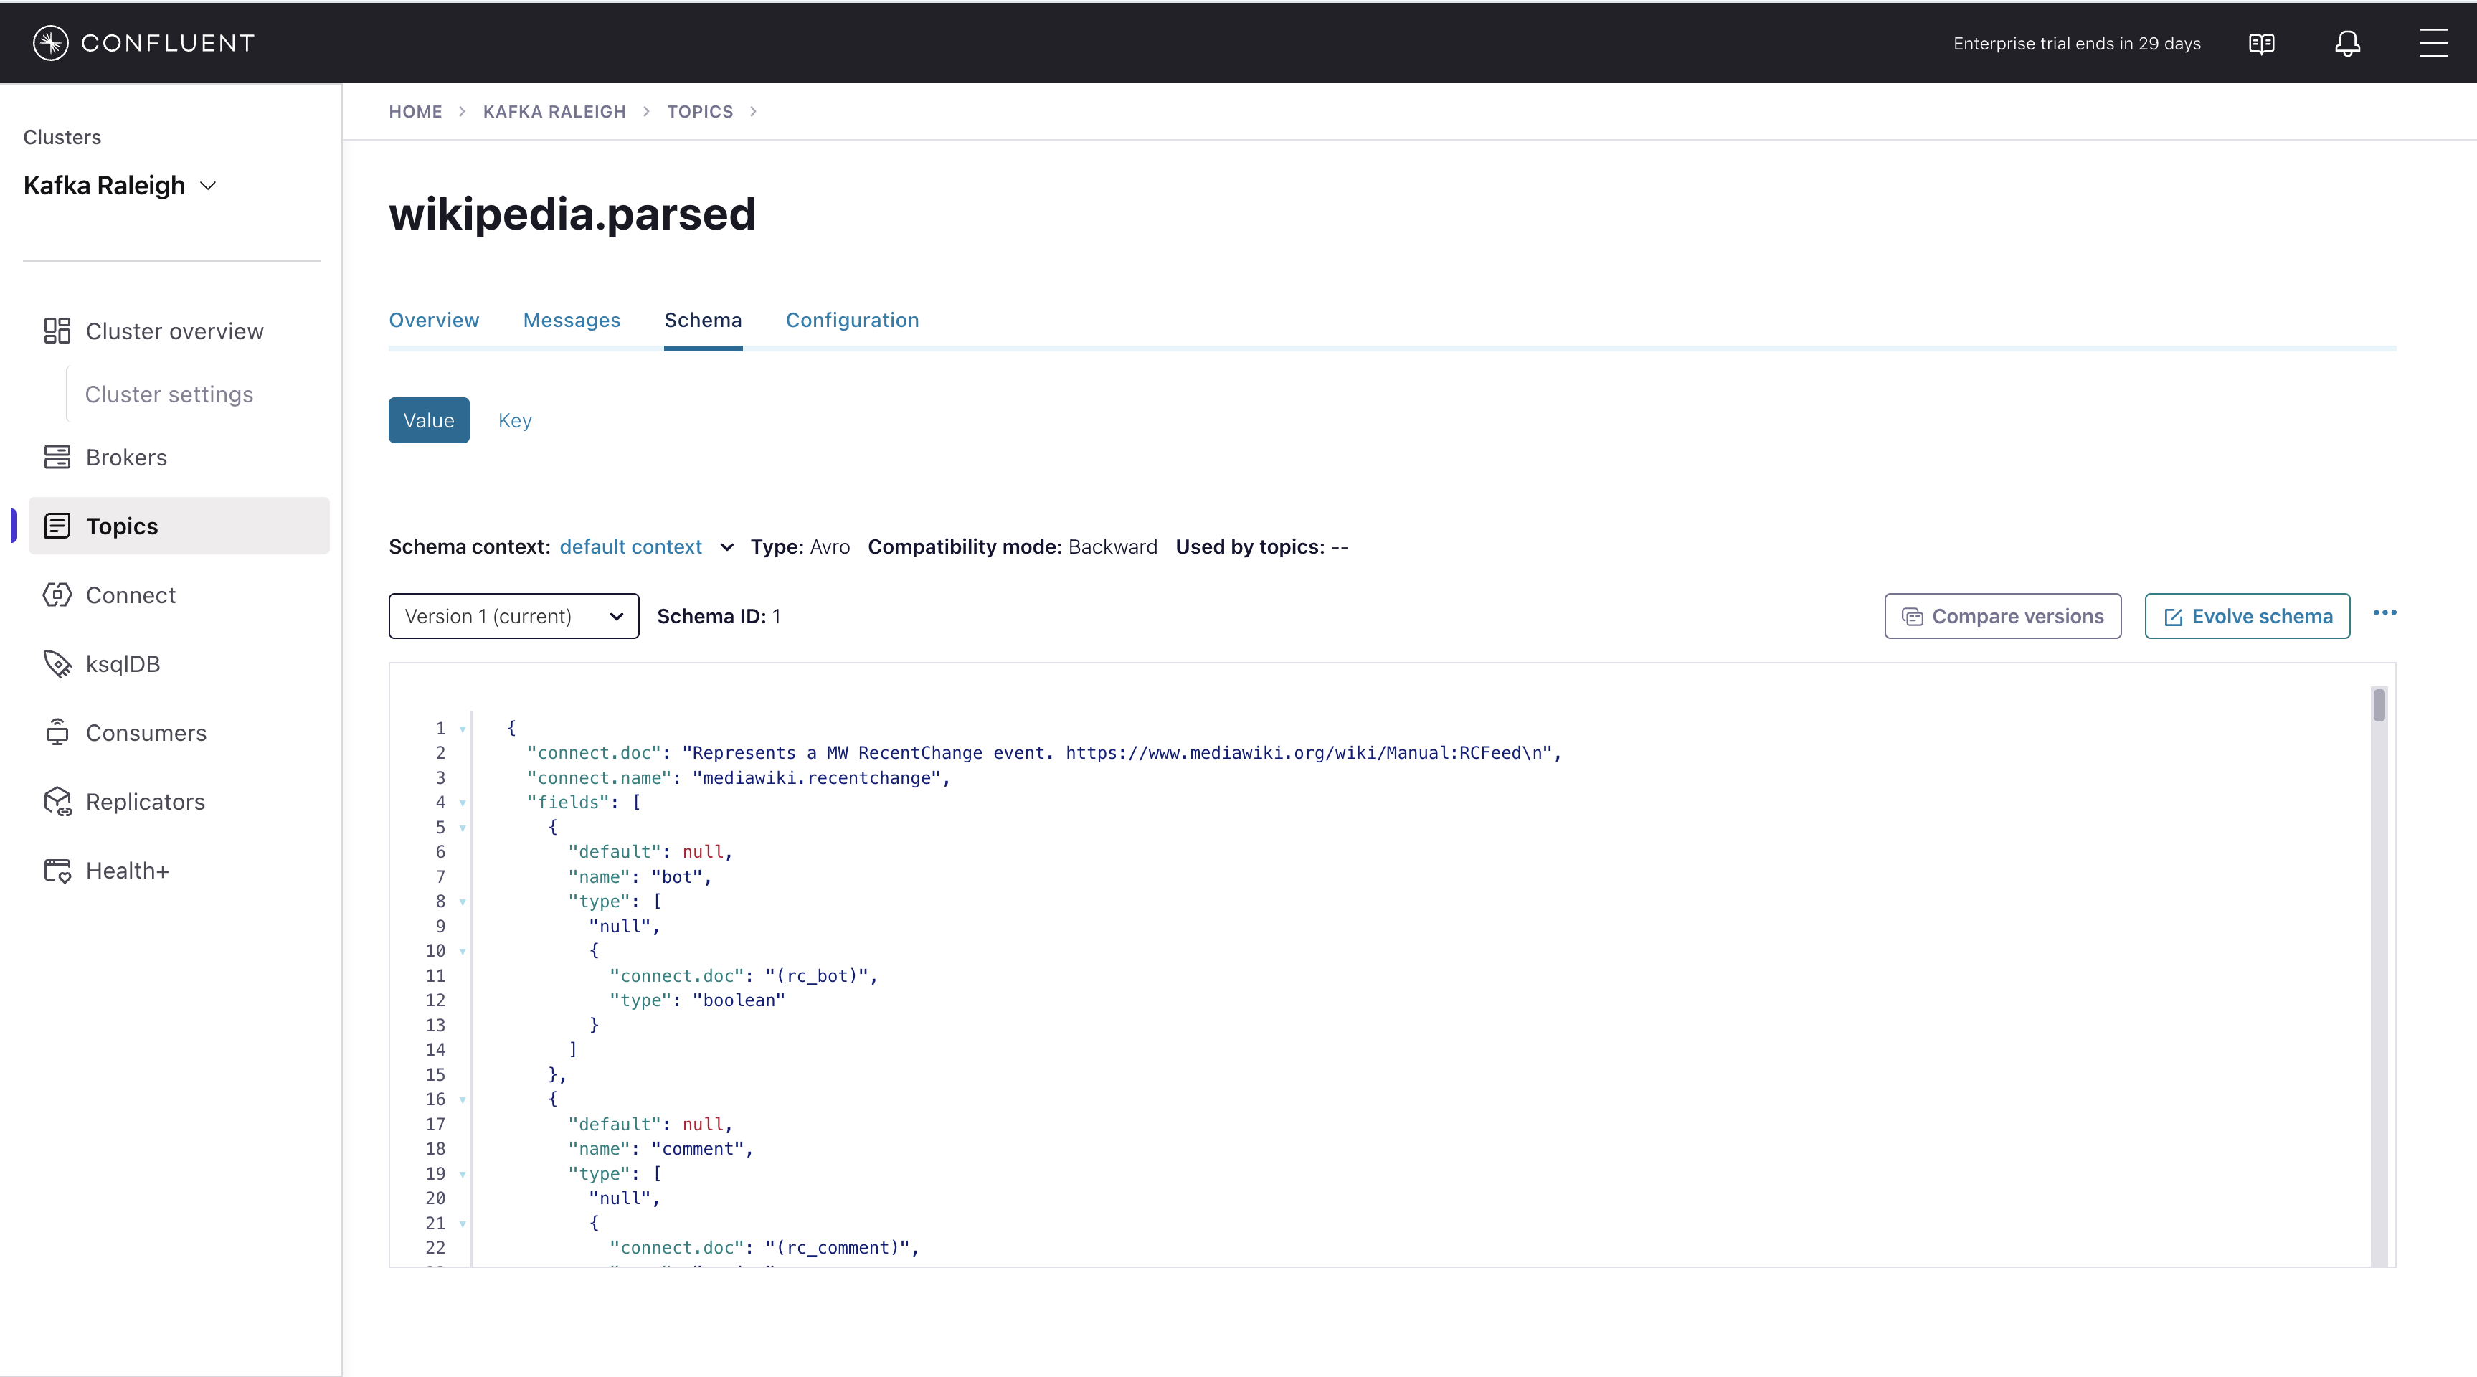This screenshot has width=2477, height=1377.
Task: Expand the default context dropdown
Action: click(727, 547)
